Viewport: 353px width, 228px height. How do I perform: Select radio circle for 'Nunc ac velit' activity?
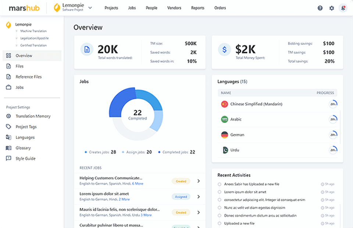tap(219, 207)
